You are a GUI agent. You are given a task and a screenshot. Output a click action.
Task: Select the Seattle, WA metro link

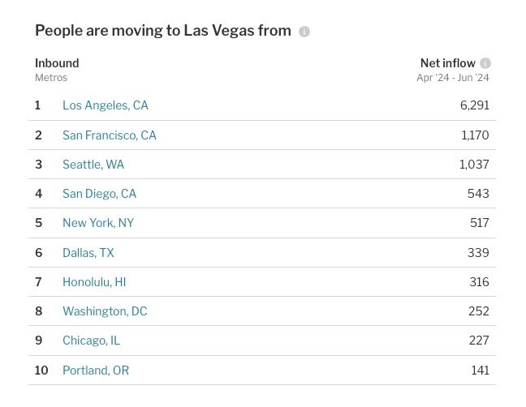point(93,164)
